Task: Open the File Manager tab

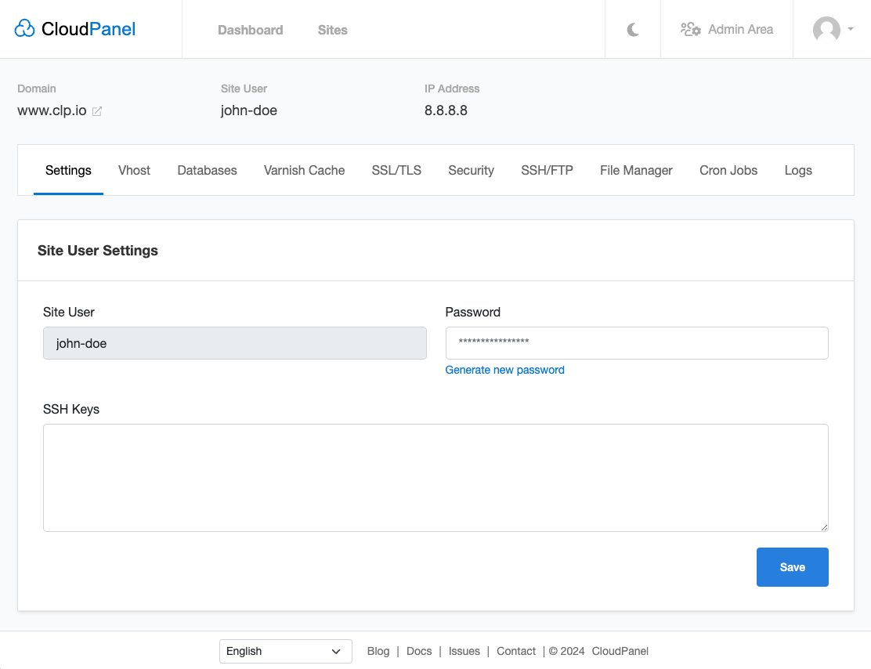Action: tap(636, 170)
